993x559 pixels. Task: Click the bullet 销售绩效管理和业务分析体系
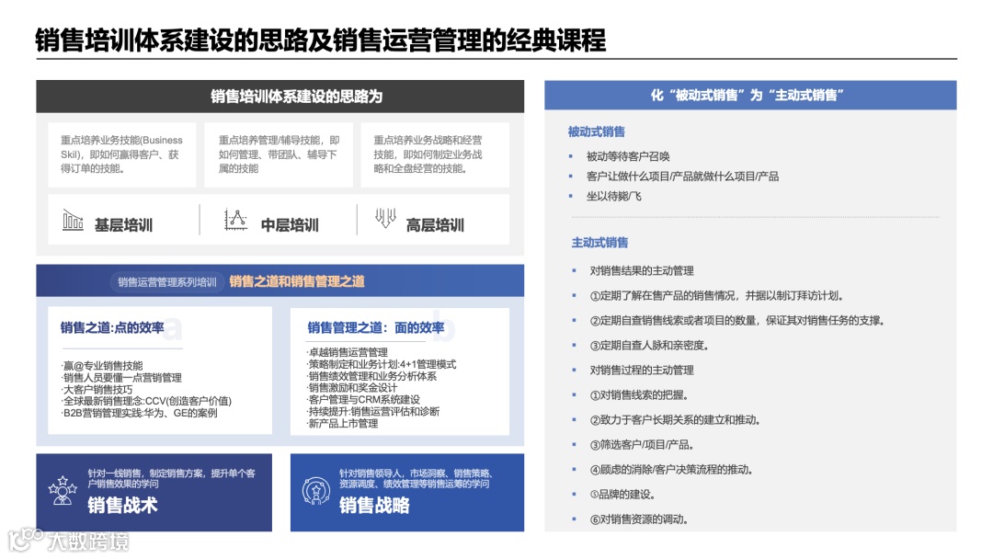tap(371, 377)
